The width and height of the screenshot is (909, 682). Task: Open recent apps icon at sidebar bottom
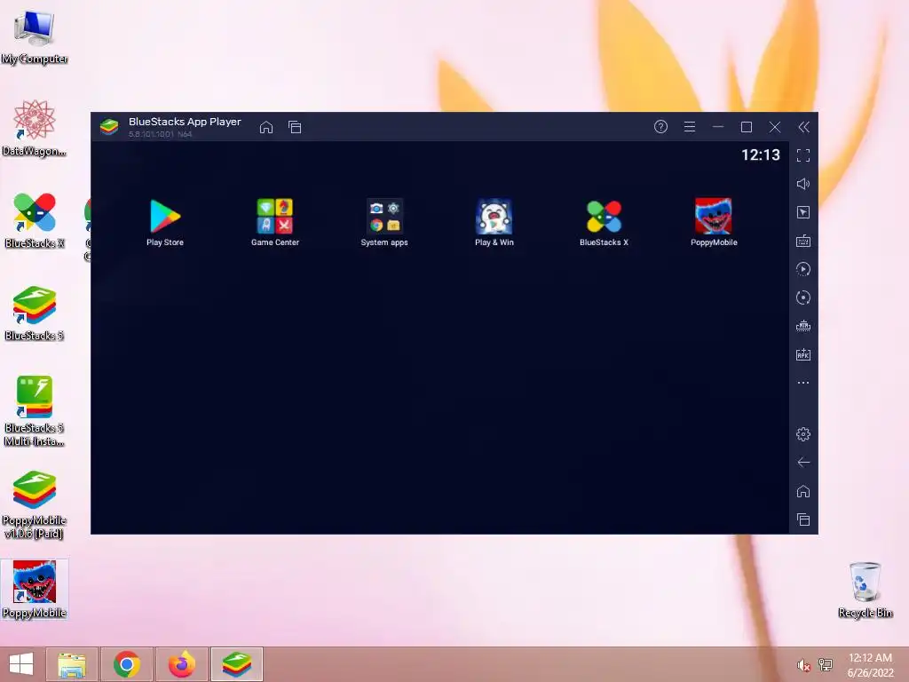tap(802, 519)
